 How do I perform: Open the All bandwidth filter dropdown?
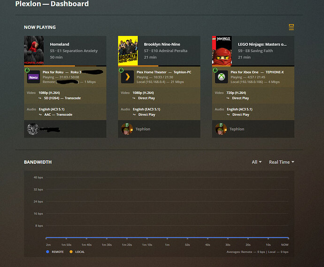(257, 162)
